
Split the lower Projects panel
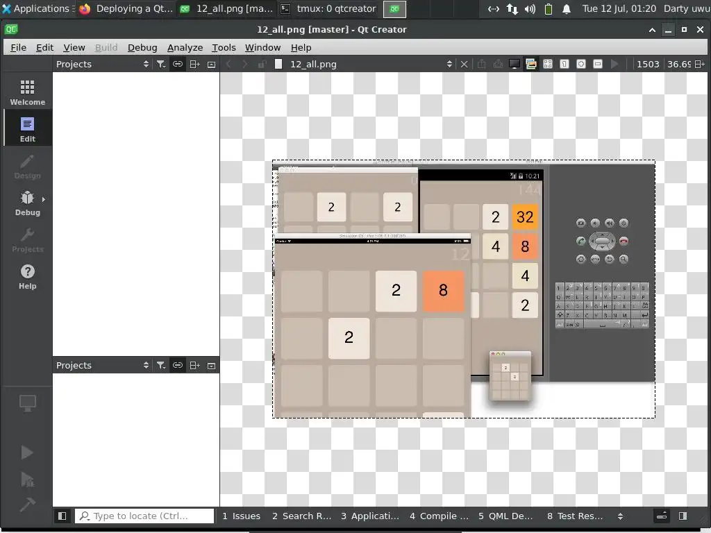tap(194, 365)
